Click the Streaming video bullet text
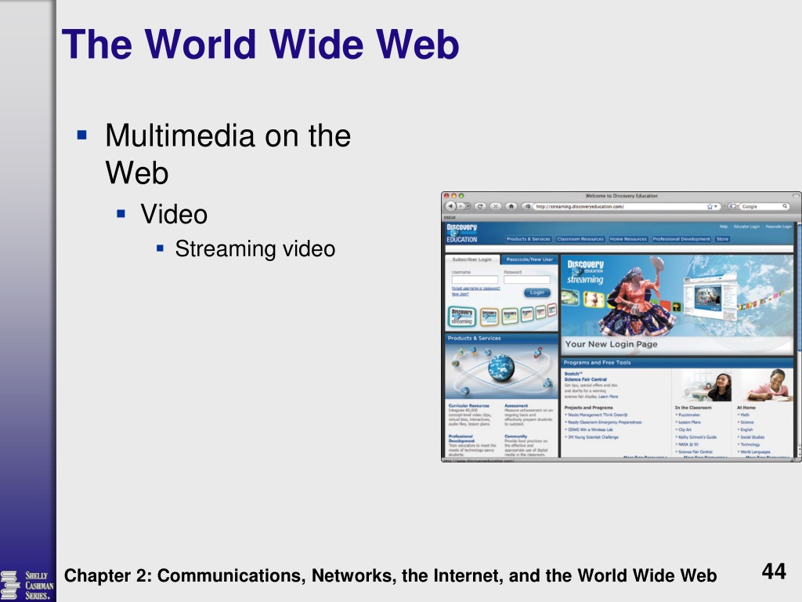 [255, 248]
